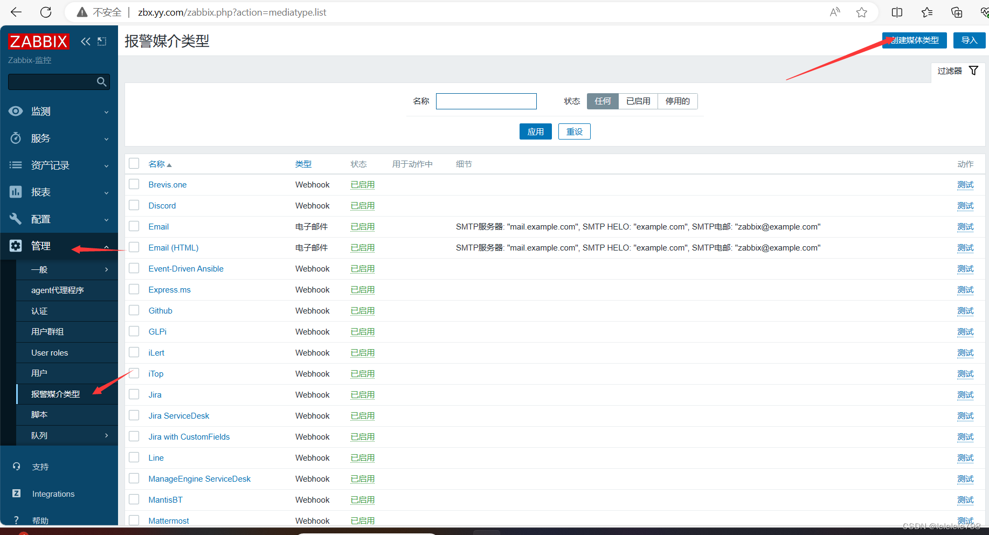Image resolution: width=989 pixels, height=535 pixels.
Task: Check the Line row checkbox
Action: (134, 457)
